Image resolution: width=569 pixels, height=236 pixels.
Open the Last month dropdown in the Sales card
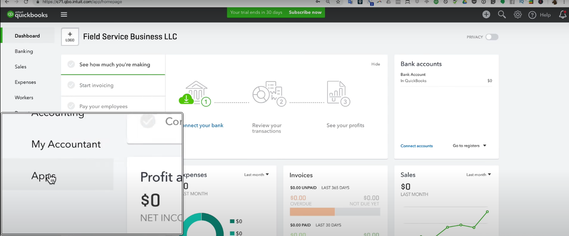(478, 175)
